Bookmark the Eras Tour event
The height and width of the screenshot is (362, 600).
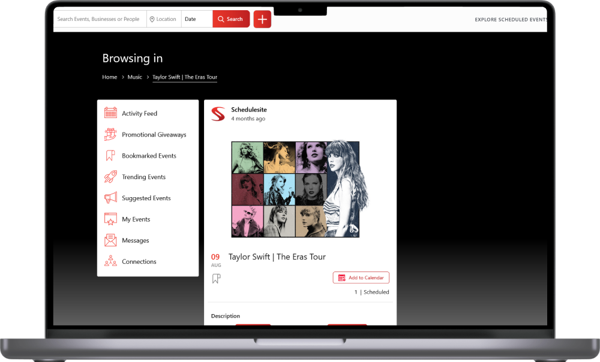pyautogui.click(x=216, y=278)
